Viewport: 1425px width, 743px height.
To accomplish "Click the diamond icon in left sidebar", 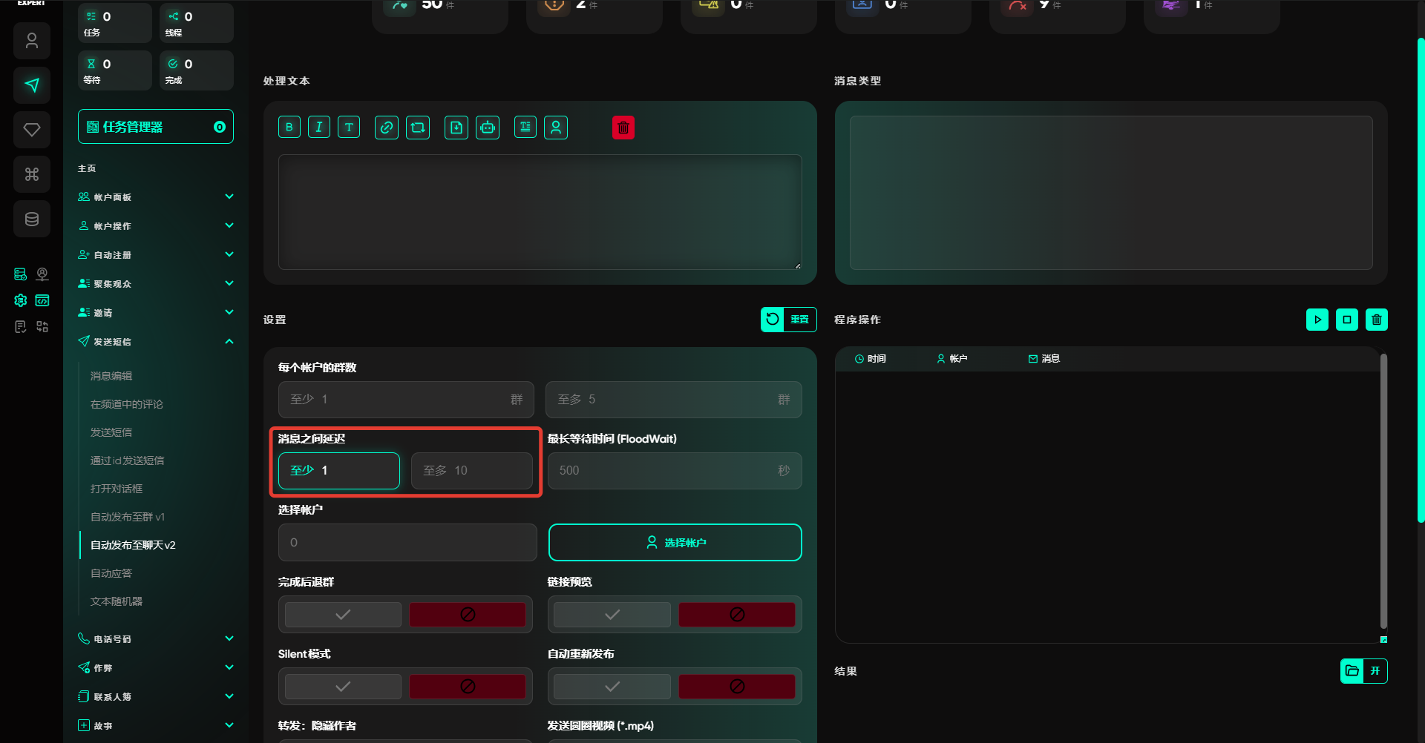I will [32, 130].
